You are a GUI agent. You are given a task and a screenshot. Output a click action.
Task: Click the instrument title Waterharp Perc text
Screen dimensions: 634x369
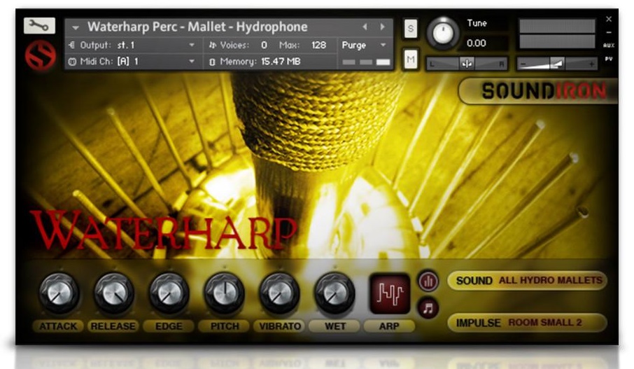[197, 27]
